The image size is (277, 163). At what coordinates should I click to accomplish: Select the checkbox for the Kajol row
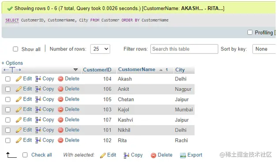click(x=8, y=109)
